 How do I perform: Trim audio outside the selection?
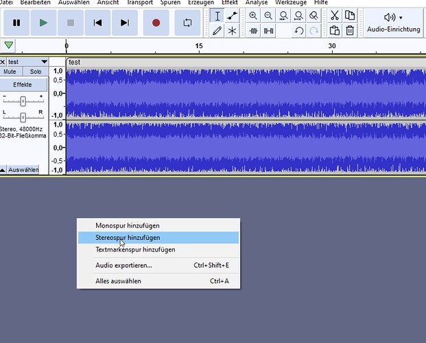pyautogui.click(x=253, y=31)
